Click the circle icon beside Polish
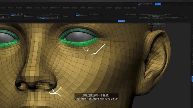 click(x=22, y=14)
